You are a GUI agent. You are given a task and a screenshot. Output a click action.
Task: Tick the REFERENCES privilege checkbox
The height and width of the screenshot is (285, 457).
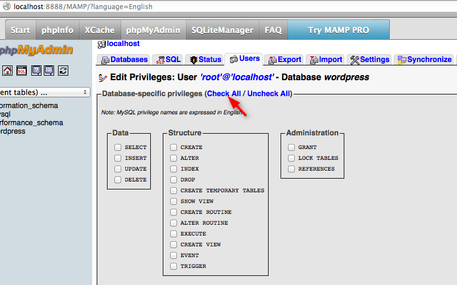pos(291,169)
